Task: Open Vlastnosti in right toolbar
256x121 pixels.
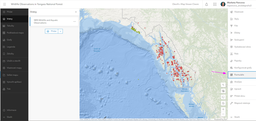Action: (242, 12)
